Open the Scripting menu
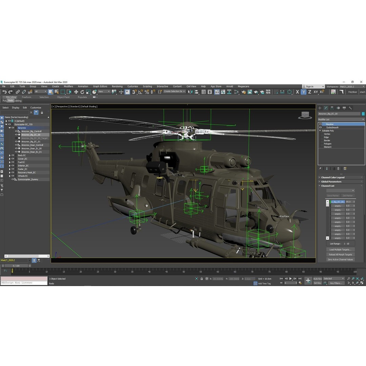The image size is (366, 366). (x=147, y=86)
